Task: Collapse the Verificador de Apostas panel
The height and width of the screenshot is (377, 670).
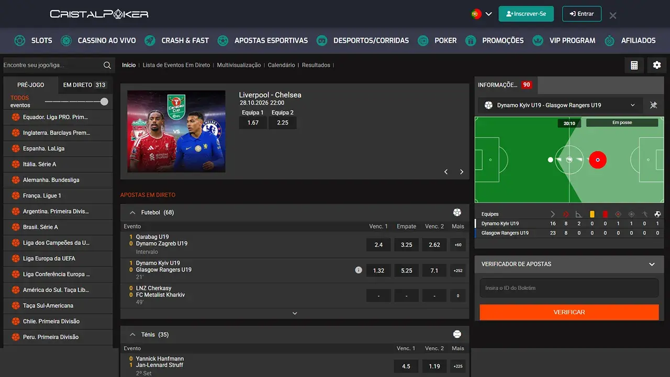Action: [652, 264]
